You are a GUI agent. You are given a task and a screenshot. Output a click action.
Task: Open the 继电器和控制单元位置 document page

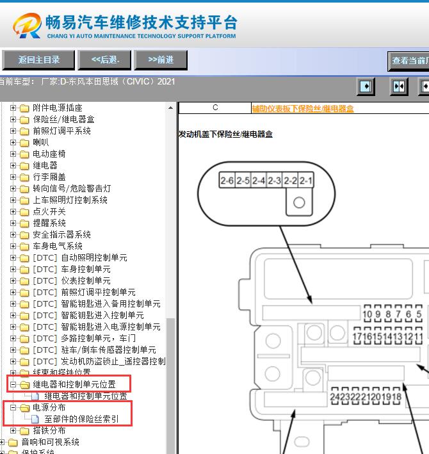click(x=86, y=396)
